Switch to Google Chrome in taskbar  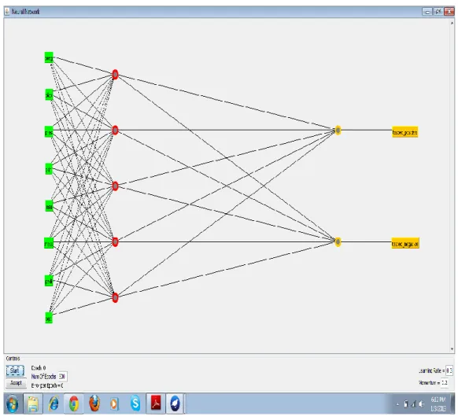(74, 403)
